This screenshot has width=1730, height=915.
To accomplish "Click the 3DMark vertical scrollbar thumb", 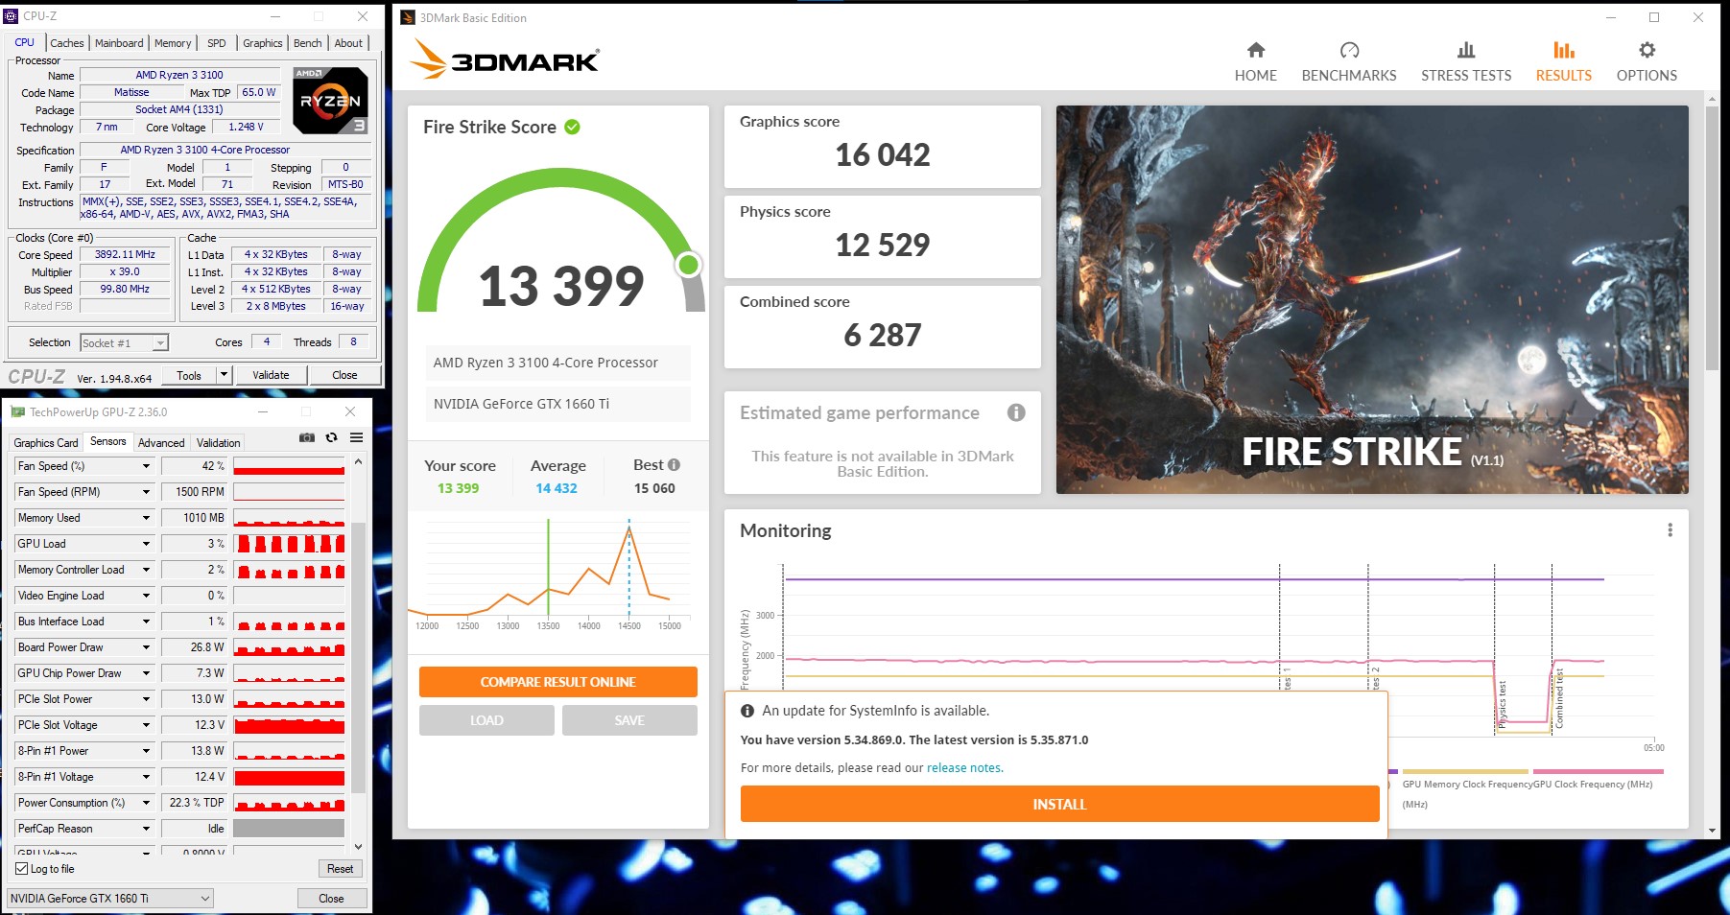I will click(1712, 238).
